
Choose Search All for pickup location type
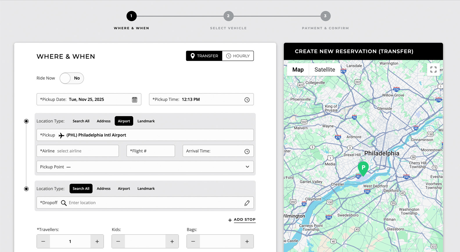click(x=81, y=121)
